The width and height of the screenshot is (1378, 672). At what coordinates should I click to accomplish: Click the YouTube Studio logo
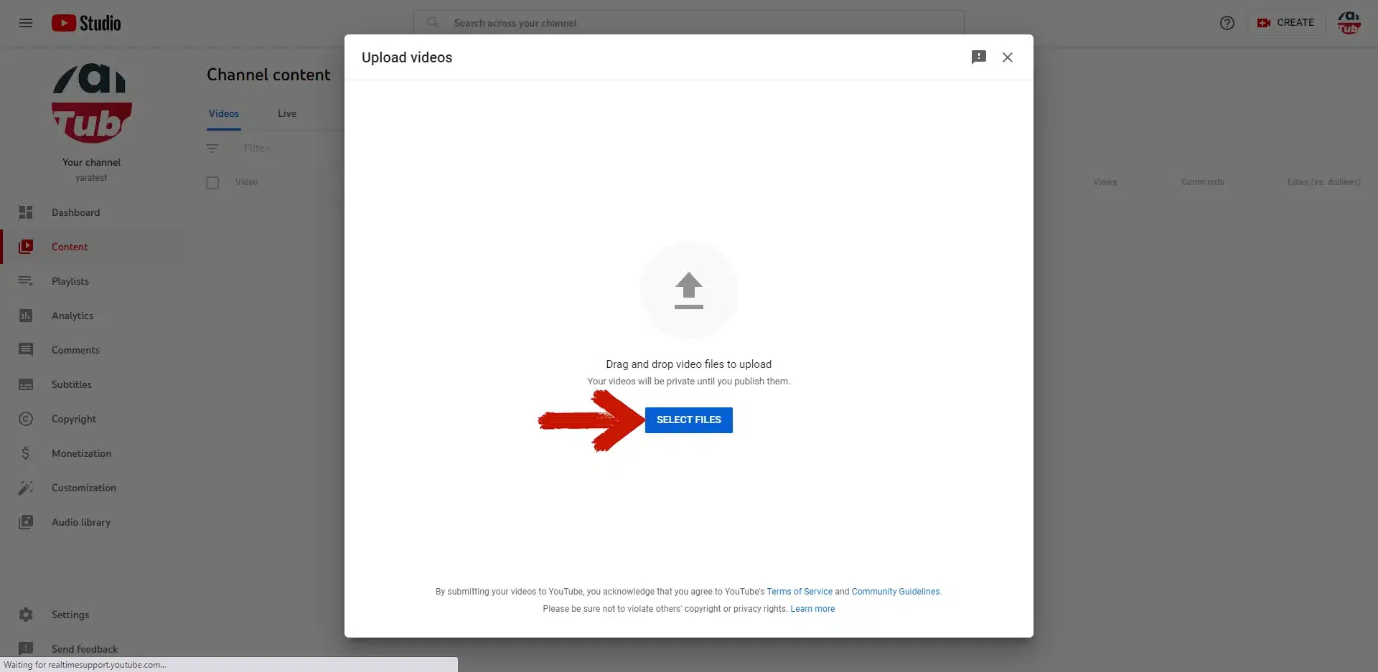point(86,22)
